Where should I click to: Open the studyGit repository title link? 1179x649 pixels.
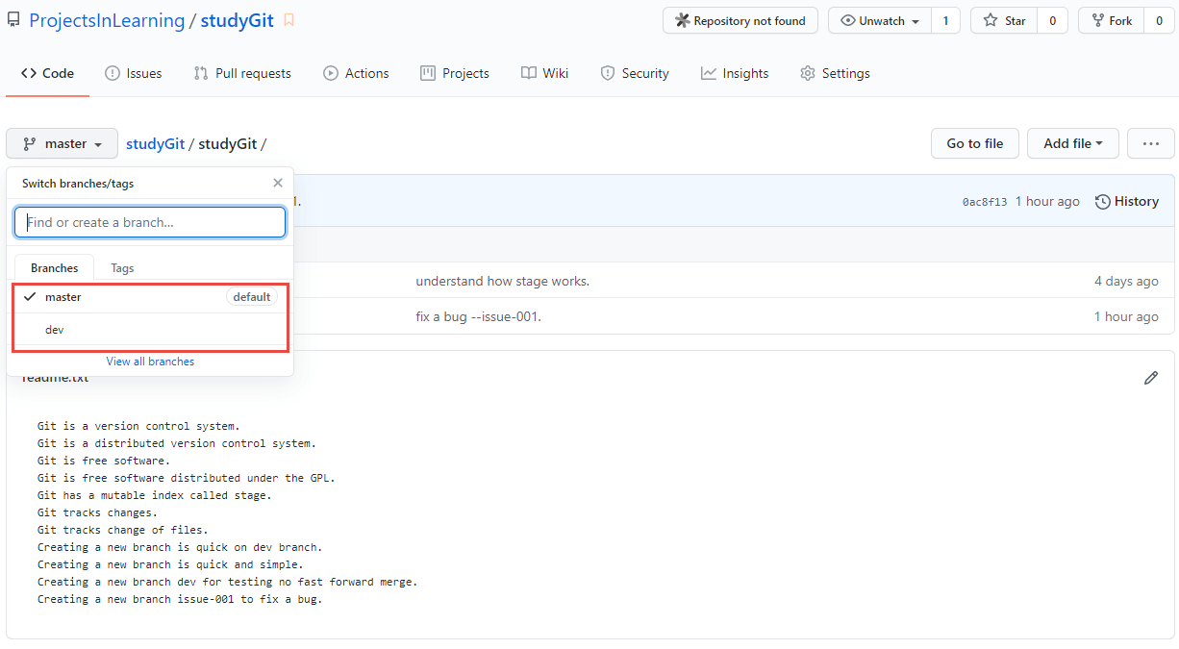237,20
